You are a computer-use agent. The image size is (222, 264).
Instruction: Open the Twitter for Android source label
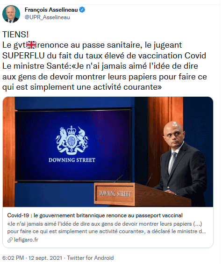(90, 258)
